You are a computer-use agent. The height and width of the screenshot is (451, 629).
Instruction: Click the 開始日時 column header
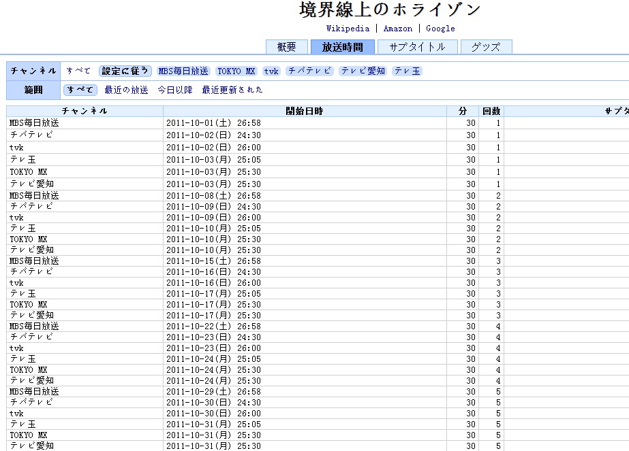click(305, 111)
